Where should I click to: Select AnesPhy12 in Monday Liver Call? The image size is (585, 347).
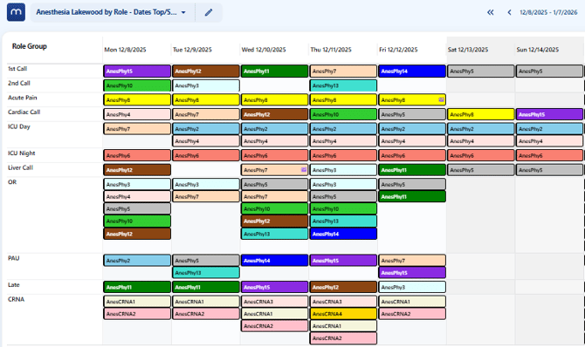(x=137, y=170)
